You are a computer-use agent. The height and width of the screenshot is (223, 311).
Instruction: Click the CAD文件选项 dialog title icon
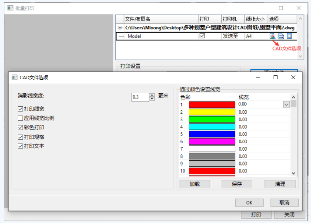(x=14, y=77)
